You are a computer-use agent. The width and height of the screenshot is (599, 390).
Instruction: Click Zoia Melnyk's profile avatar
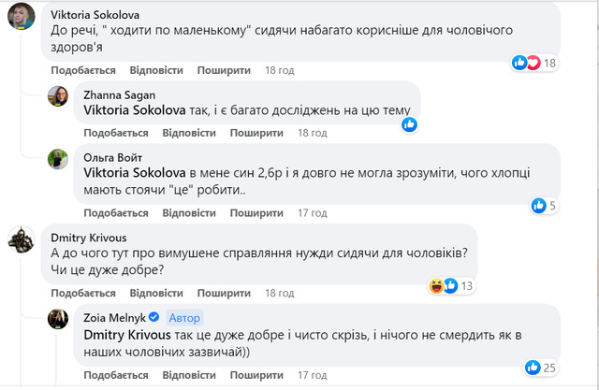pyautogui.click(x=59, y=320)
